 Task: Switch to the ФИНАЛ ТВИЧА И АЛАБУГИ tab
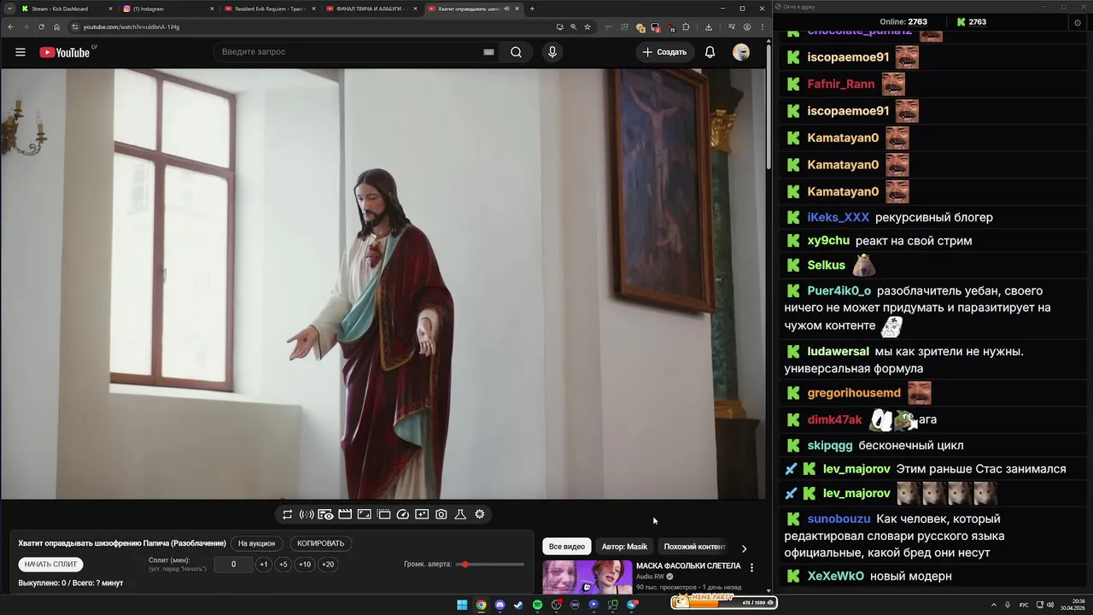[x=372, y=9]
